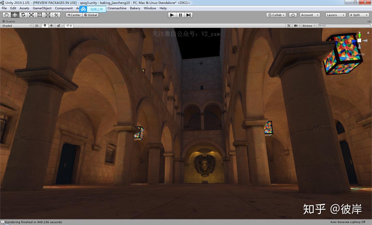The image size is (372, 225).
Task: Select the right hanging stained-glass lantern
Action: click(x=268, y=128)
